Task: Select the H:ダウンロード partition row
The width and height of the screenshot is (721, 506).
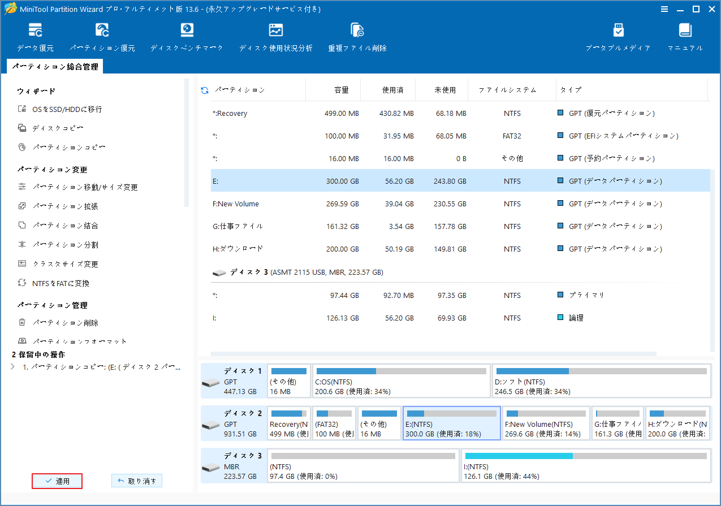Action: point(460,249)
